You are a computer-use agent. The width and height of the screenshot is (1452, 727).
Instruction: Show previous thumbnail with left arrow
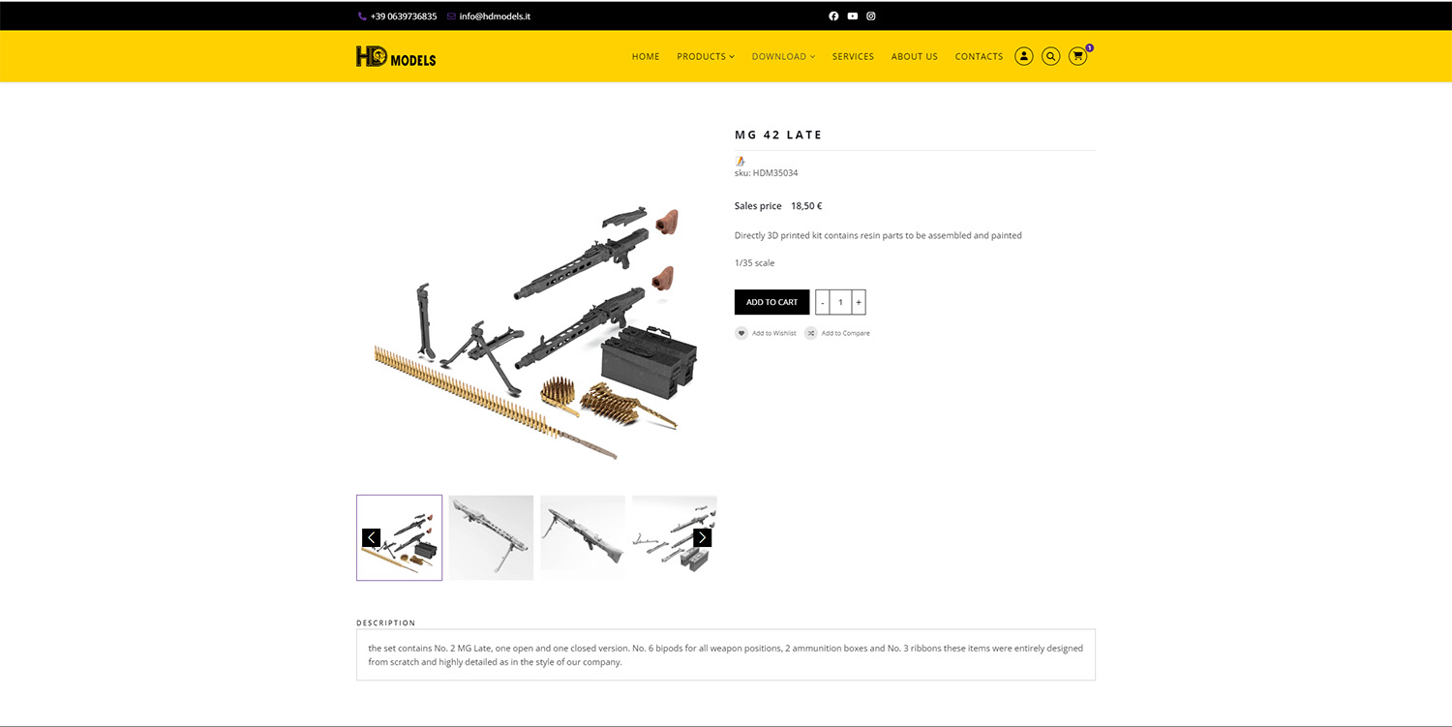371,537
